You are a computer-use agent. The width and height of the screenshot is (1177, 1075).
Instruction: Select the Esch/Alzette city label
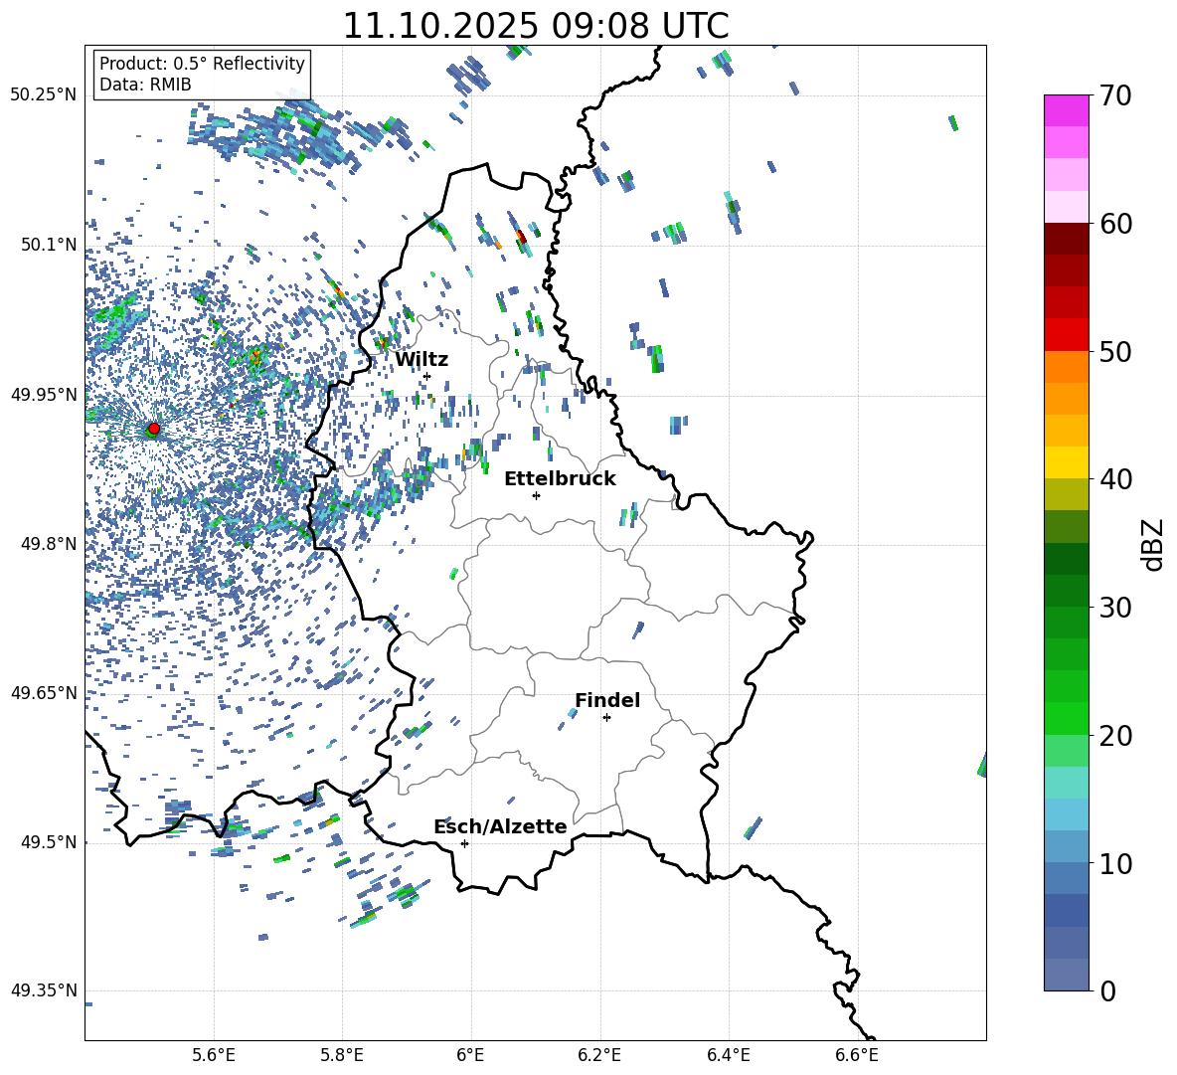pyautogui.click(x=500, y=826)
